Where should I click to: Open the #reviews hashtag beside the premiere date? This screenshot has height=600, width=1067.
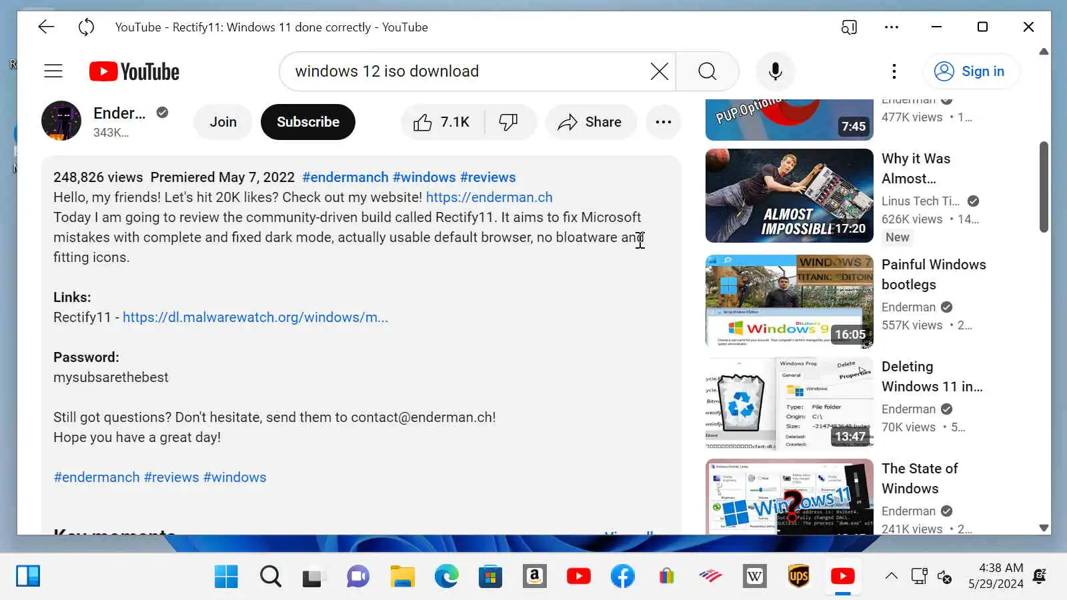point(488,177)
